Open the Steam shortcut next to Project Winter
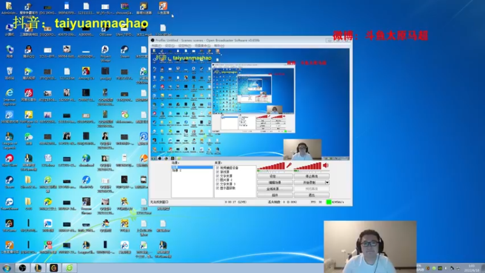The image size is (485, 273). click(124, 52)
